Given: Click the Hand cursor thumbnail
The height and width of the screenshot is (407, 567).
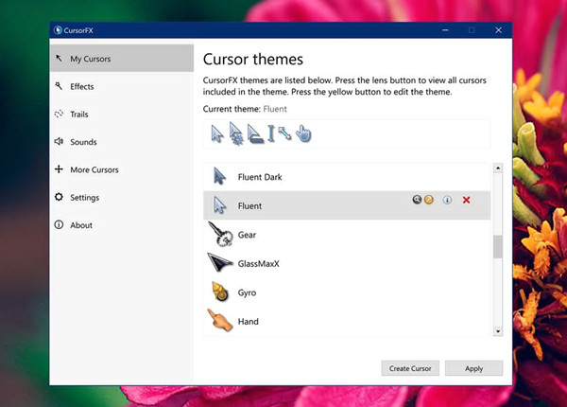Looking at the screenshot, I should pyautogui.click(x=220, y=320).
